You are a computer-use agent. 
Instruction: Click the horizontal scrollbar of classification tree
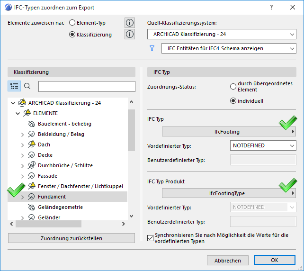click(47, 224)
